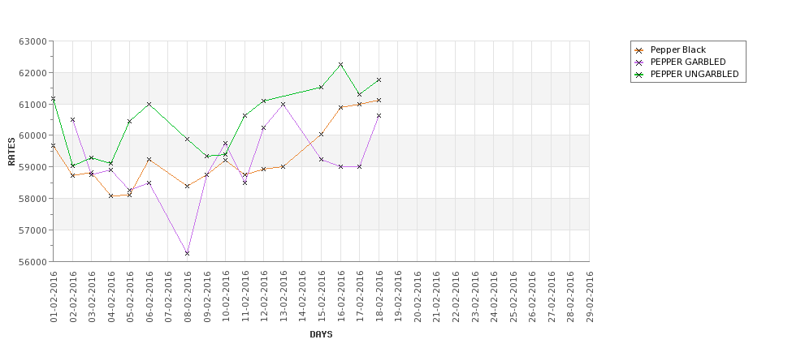Click the PEPPER UNGARBLED marker on 06-02-2016
This screenshot has width=792, height=348.
149,105
